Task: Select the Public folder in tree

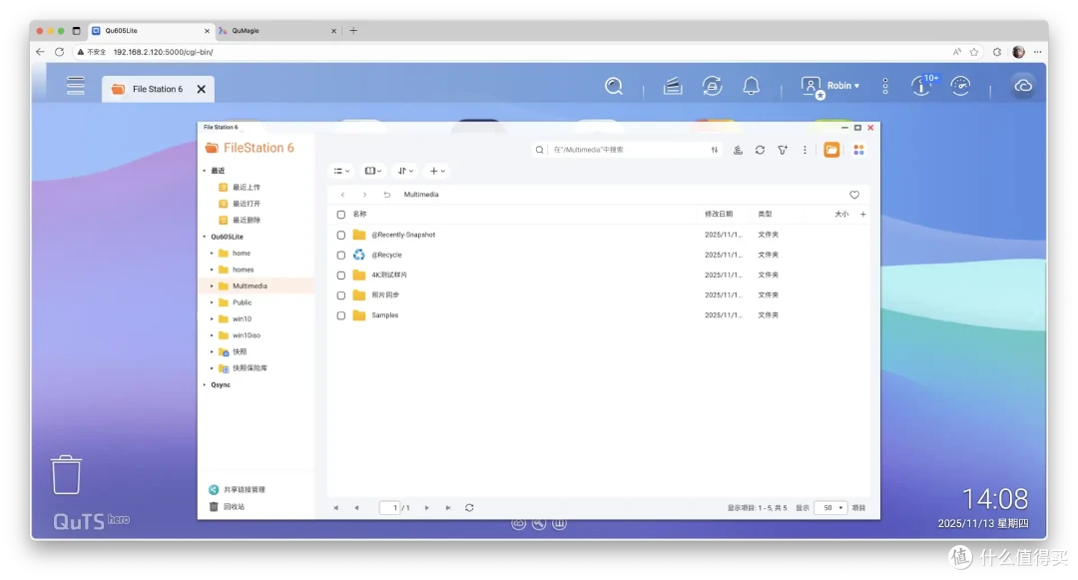Action: [242, 302]
